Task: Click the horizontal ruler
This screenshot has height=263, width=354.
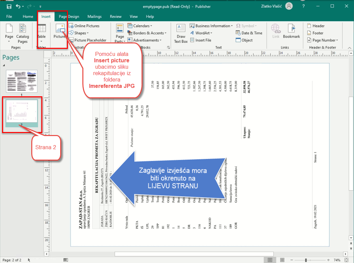Action: (x=200, y=54)
